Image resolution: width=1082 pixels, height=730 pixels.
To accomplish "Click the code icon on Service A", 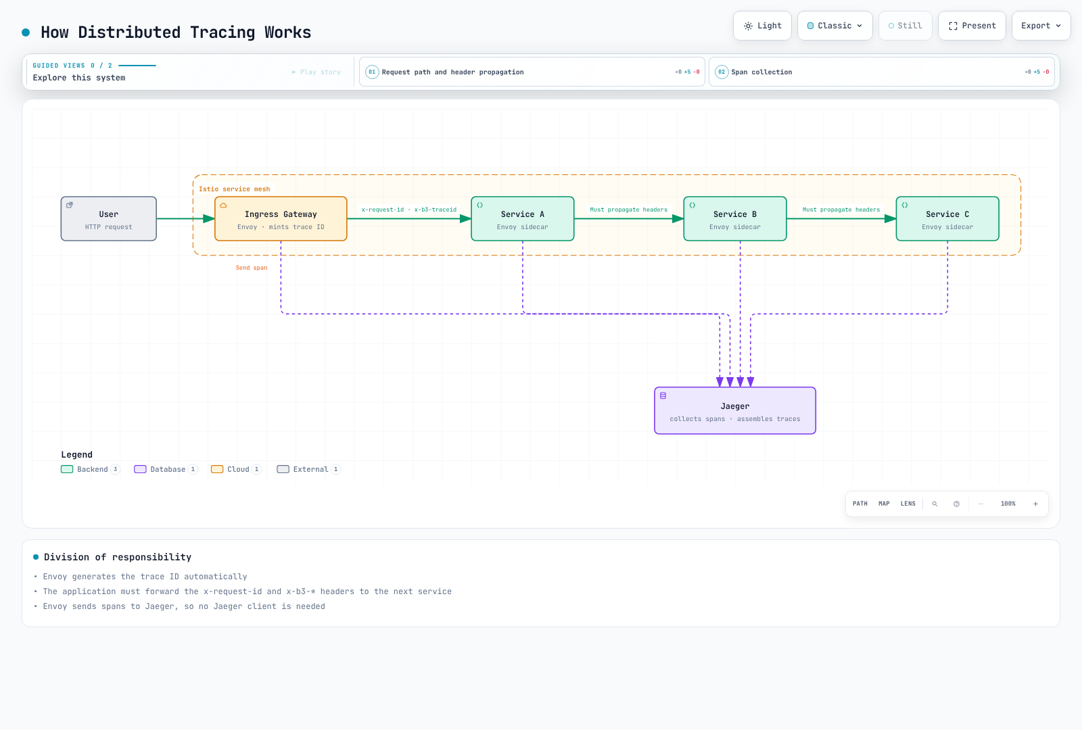I will tap(479, 205).
